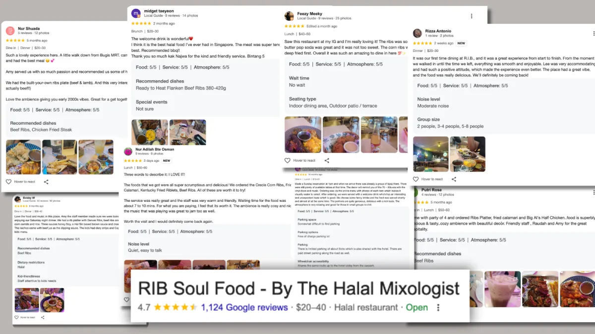595x334 pixels.
Task: Open first photo in midget taeyeon's review
Action: pyautogui.click(x=150, y=132)
